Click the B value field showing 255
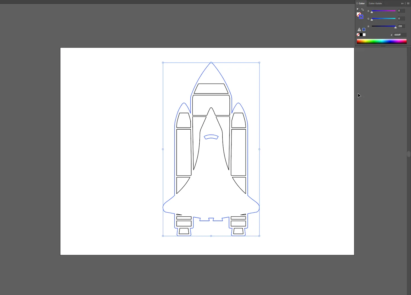Viewport: 411px width, 295px height. 401,26
